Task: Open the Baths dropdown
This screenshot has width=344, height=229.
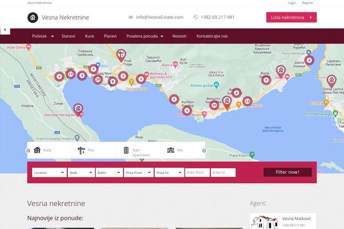Action: click(109, 172)
